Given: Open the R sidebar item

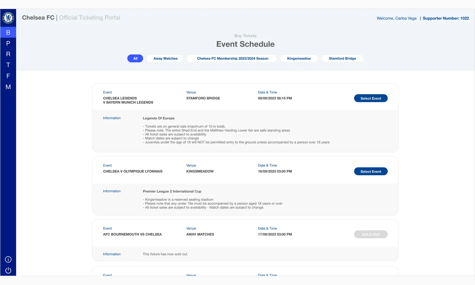Looking at the screenshot, I should [x=8, y=54].
